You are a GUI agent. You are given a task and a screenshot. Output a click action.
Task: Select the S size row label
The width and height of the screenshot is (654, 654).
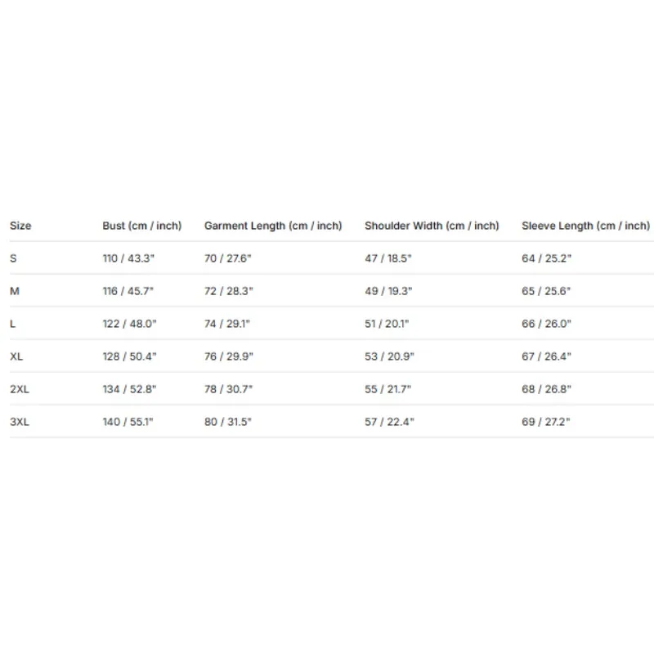coord(13,258)
